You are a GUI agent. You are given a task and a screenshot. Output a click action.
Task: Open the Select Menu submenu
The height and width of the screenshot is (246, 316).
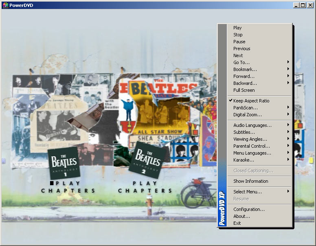tap(259, 192)
